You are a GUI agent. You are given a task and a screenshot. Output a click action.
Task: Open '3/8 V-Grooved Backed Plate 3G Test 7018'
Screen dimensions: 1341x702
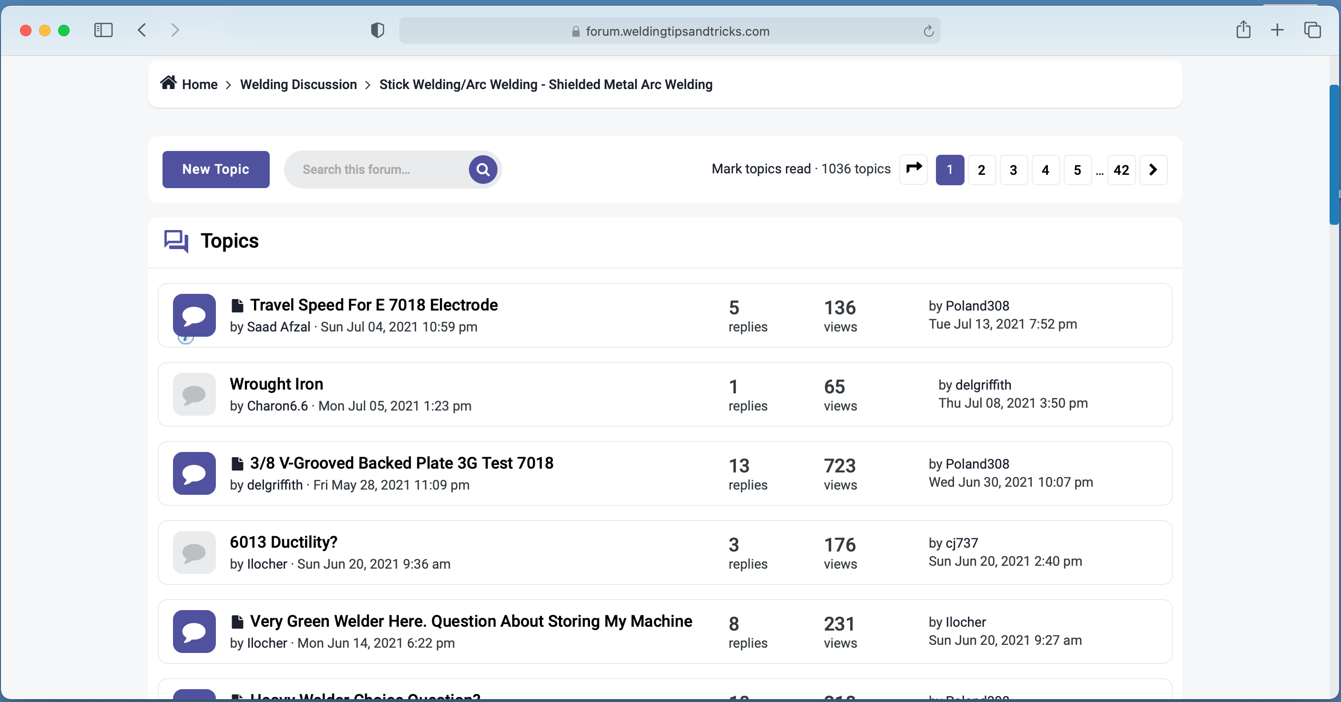pos(401,463)
